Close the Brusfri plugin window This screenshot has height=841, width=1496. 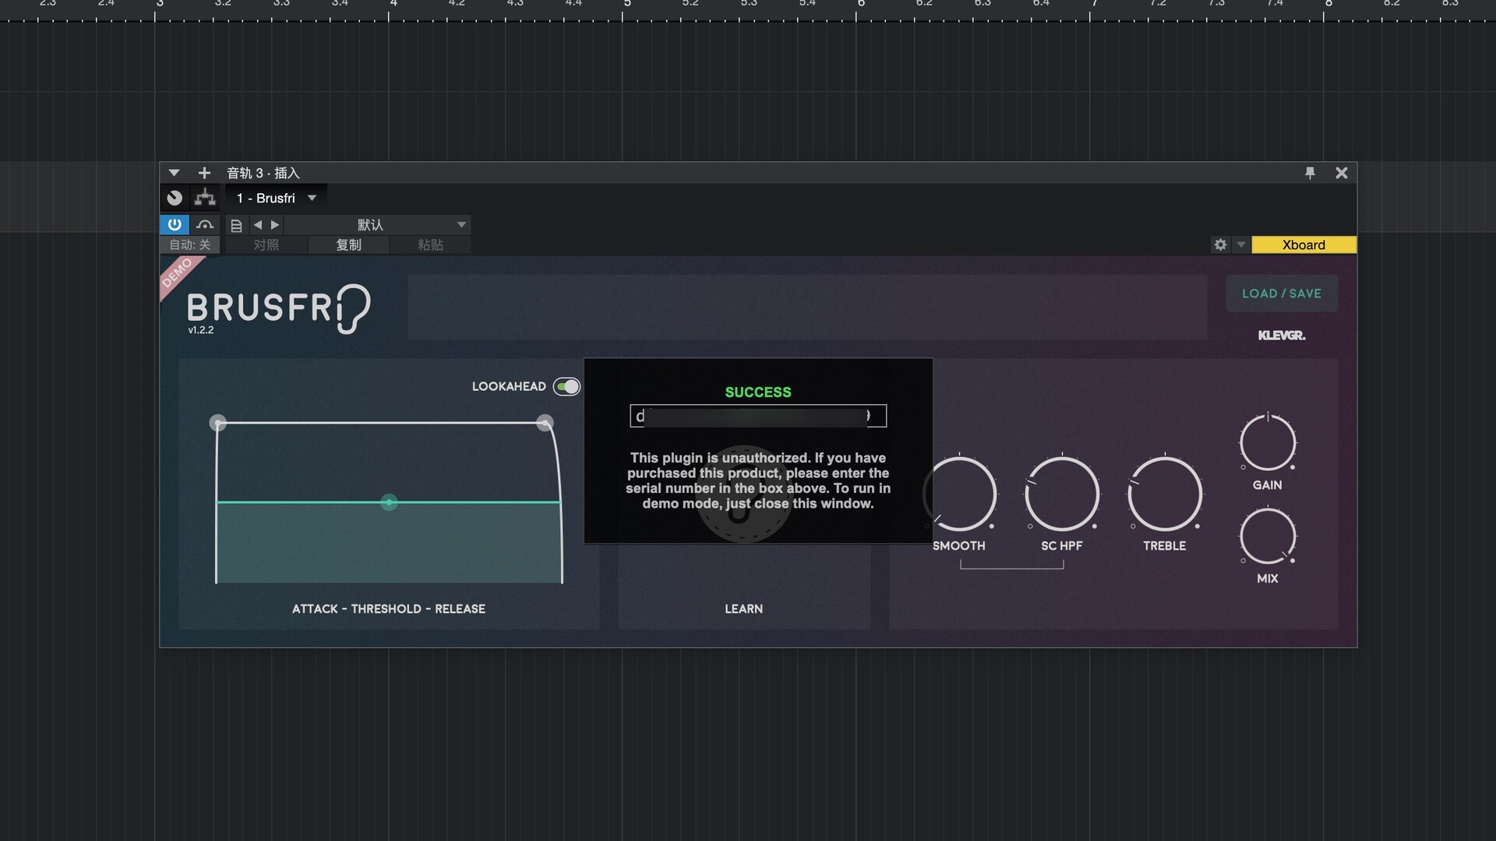[1341, 173]
